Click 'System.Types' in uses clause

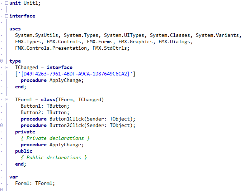(x=81, y=35)
